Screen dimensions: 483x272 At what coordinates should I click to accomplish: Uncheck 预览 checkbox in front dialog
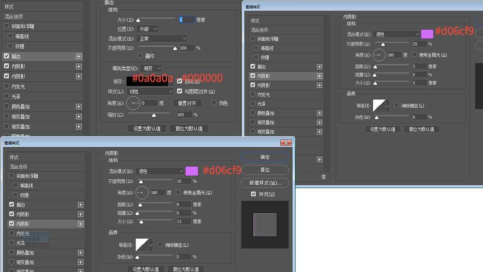[253, 194]
